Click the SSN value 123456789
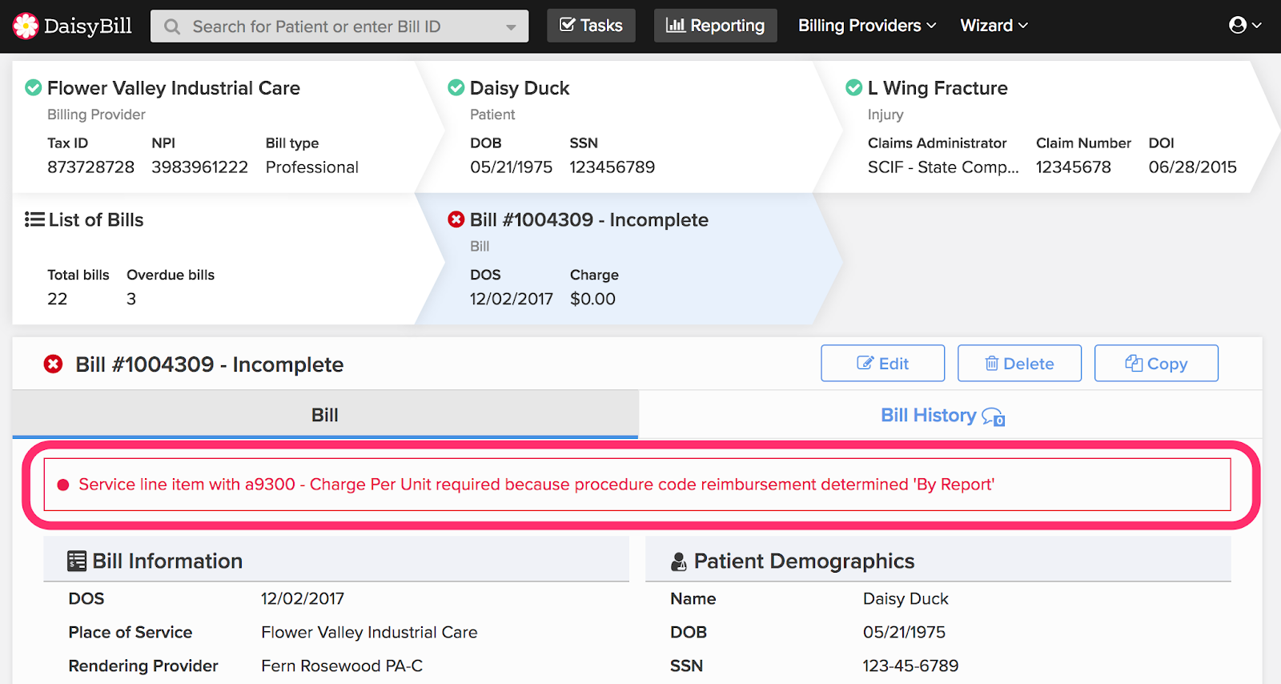Screen dimensions: 1281x684 coord(612,167)
